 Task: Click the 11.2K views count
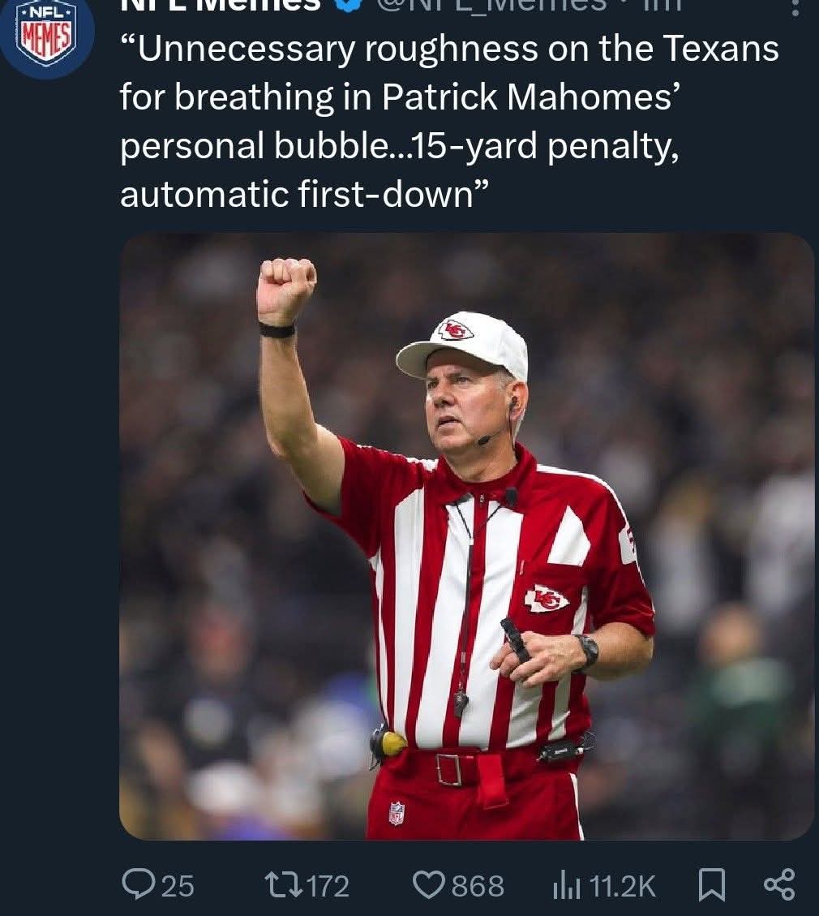coord(622,886)
